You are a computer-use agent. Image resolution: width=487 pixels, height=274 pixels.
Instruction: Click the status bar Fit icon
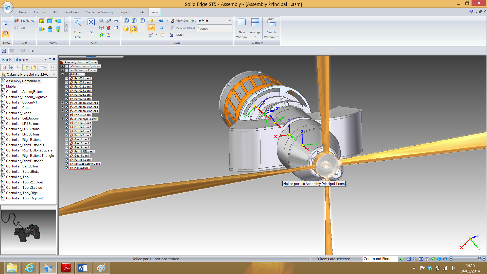pos(421,259)
